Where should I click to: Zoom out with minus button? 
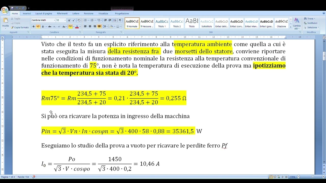[298, 177]
